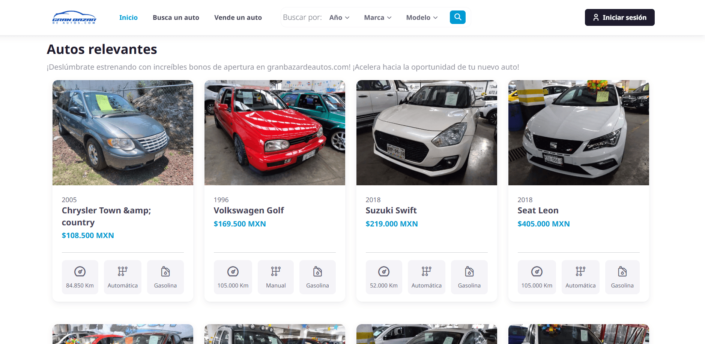
Task: Go to the Inicio page
Action: coord(128,18)
